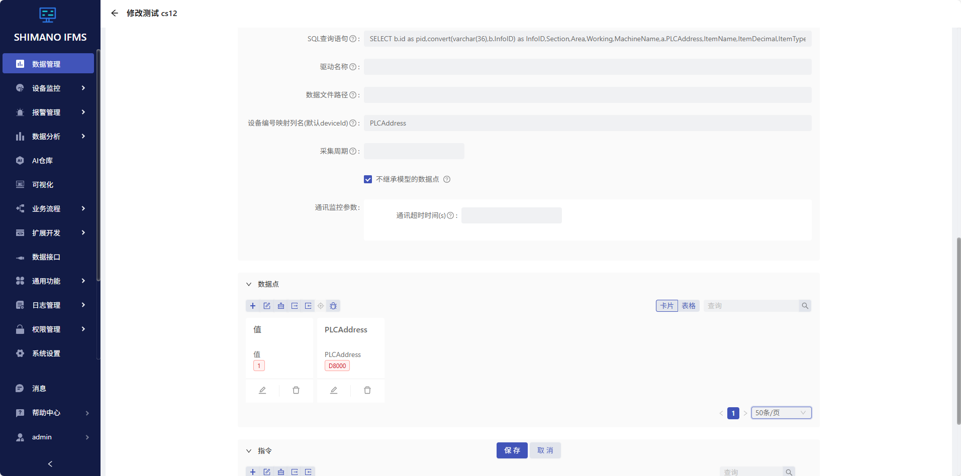This screenshot has width=961, height=476.
Task: Edit the PLCAddress data point card
Action: pyautogui.click(x=334, y=390)
